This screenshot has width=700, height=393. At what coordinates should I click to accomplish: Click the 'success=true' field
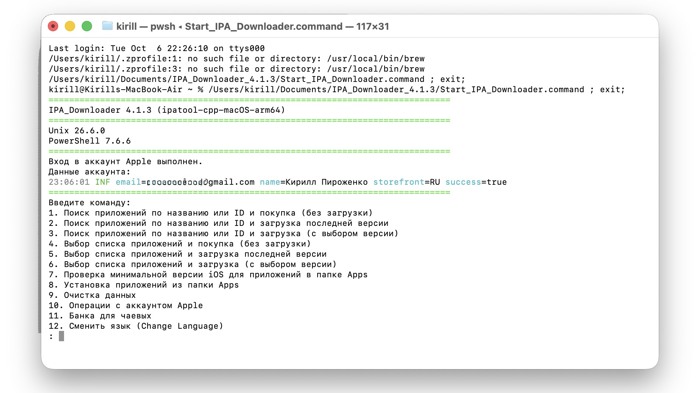(476, 182)
